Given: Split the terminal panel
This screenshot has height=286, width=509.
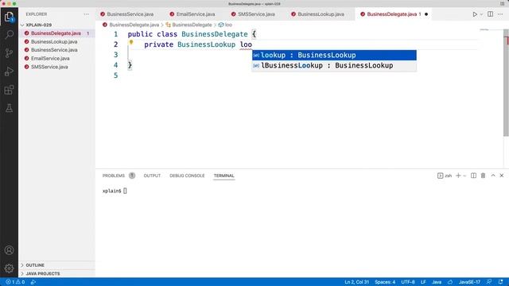Looking at the screenshot, I should [x=474, y=176].
